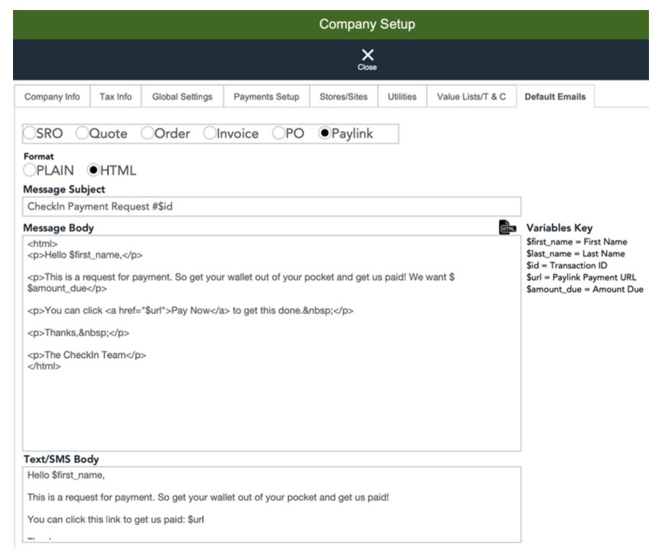Image resolution: width=652 pixels, height=559 pixels.
Task: Select the Invoice radio button
Action: tap(210, 133)
